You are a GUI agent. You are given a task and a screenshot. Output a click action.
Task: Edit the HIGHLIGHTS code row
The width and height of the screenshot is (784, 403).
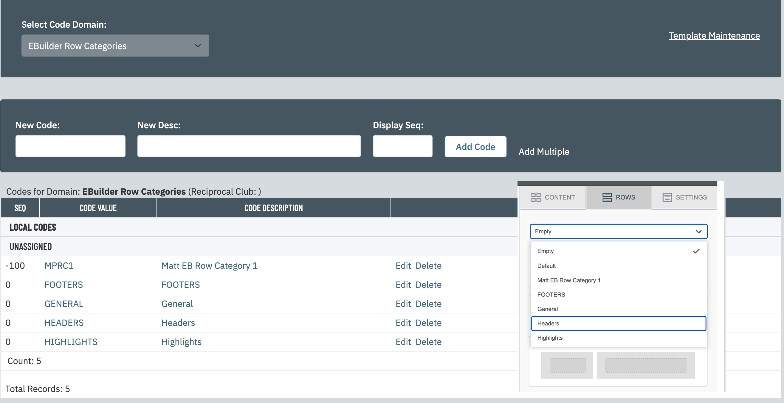(403, 342)
